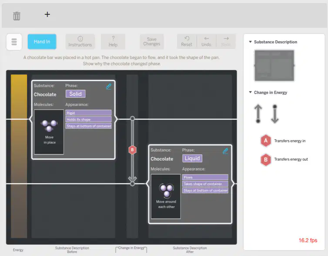
Task: Click the Chocolate name in Liquid card
Action: [x=162, y=159]
